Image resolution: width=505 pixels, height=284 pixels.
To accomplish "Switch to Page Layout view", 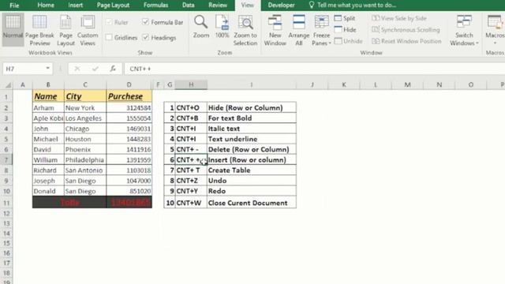I will [65, 30].
